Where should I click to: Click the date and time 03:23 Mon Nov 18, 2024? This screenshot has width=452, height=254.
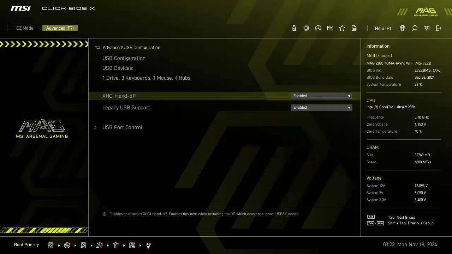pyautogui.click(x=410, y=244)
